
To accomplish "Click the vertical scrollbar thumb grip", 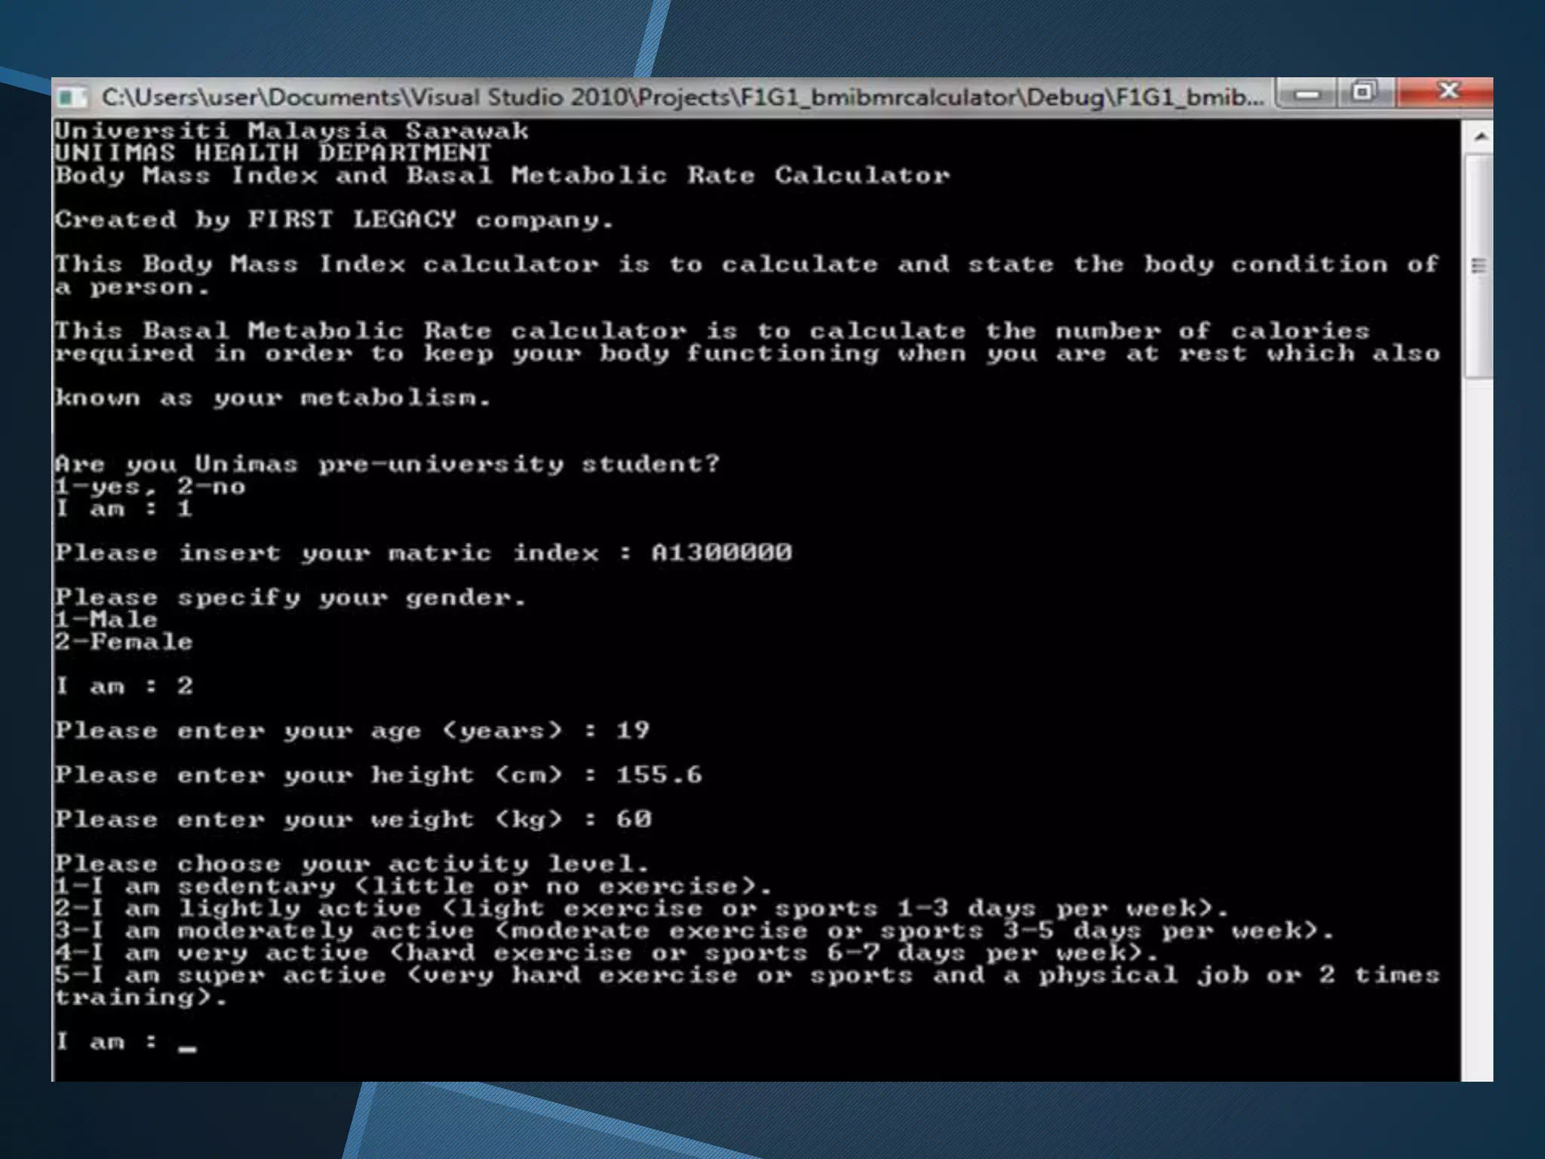I will tap(1479, 266).
